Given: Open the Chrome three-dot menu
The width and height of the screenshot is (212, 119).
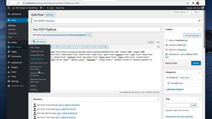Looking at the screenshot, I should (x=202, y=3).
